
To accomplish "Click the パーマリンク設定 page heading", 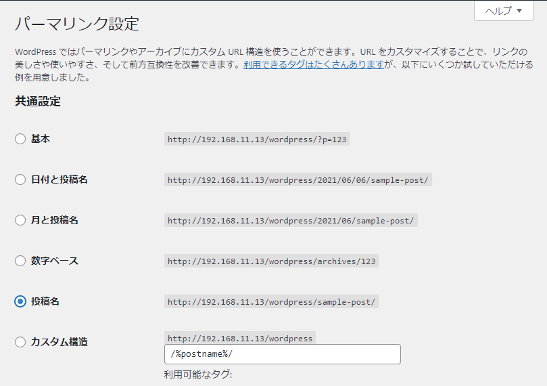I will point(77,24).
